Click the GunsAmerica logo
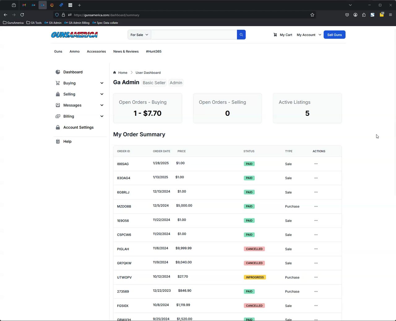Viewport: 396px width, 321px height. pos(74,35)
